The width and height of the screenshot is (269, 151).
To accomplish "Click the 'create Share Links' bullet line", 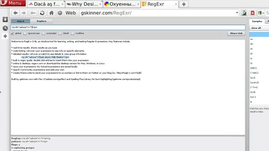I will click(76, 73).
